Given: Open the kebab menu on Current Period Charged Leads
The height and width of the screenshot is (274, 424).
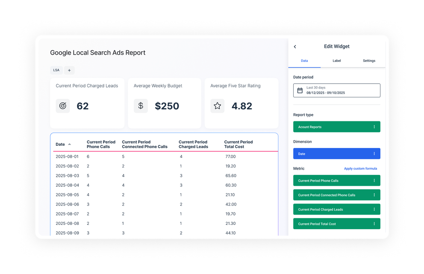Looking at the screenshot, I should pos(375,209).
